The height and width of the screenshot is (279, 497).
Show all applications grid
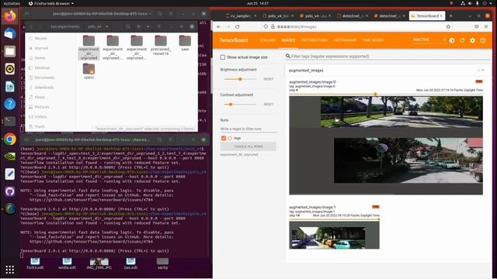point(10,270)
